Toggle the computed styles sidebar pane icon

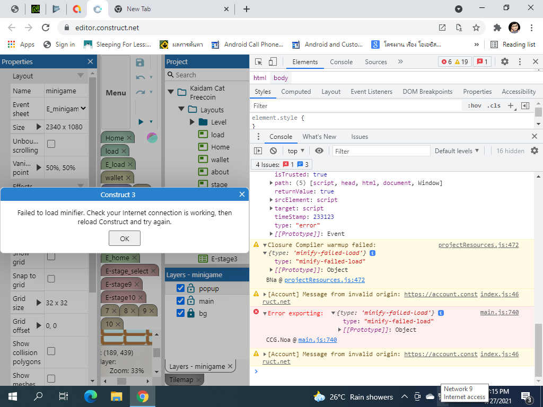pyautogui.click(x=526, y=106)
